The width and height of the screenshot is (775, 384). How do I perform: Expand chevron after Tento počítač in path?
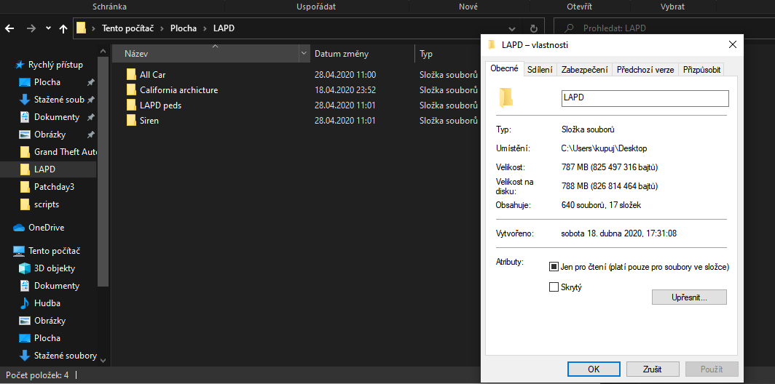pyautogui.click(x=164, y=28)
